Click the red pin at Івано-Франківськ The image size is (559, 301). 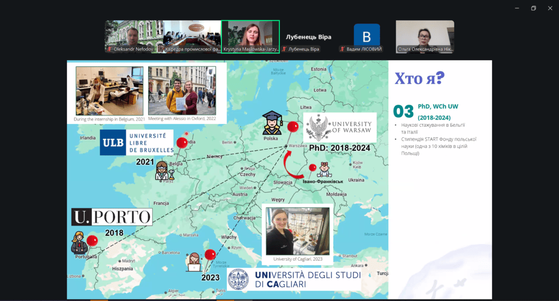coord(312,168)
